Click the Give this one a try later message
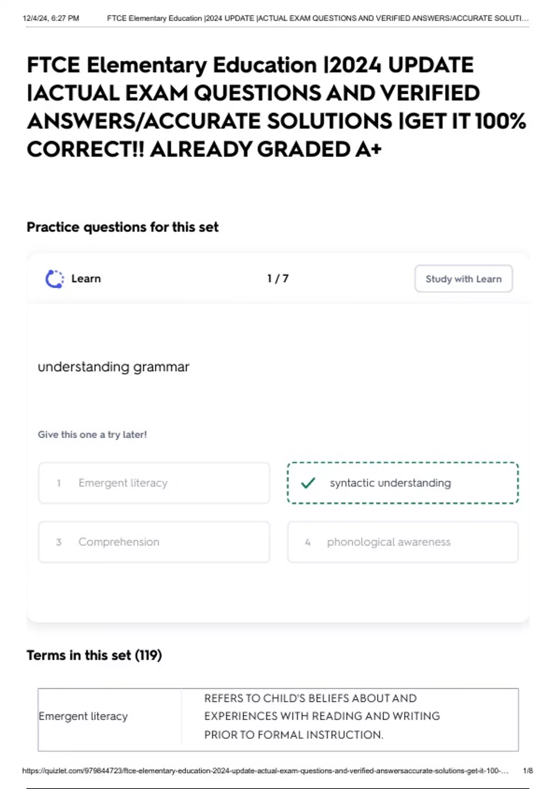Image resolution: width=556 pixels, height=789 pixels. (x=92, y=435)
